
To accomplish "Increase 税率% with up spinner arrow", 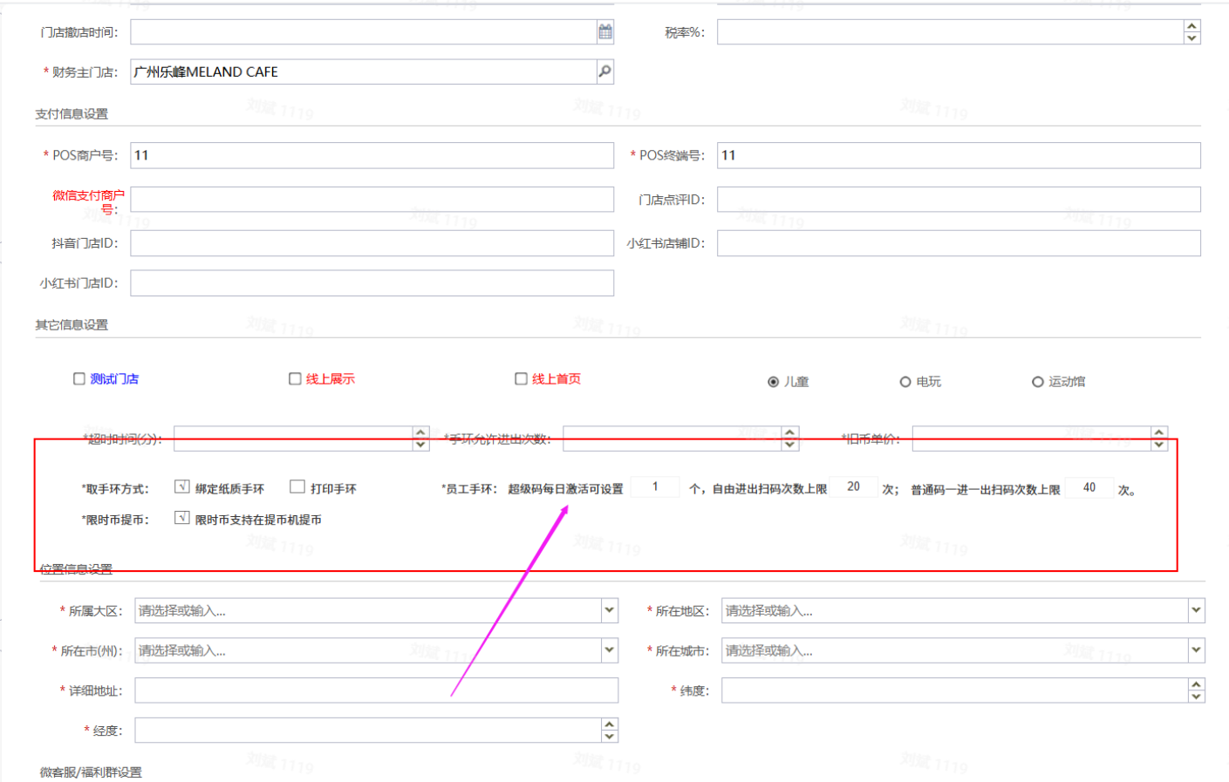I will 1191,26.
